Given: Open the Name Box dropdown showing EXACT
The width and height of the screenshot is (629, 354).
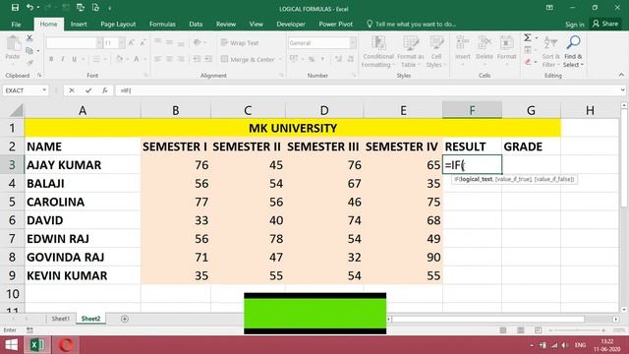Looking at the screenshot, I should 44,90.
